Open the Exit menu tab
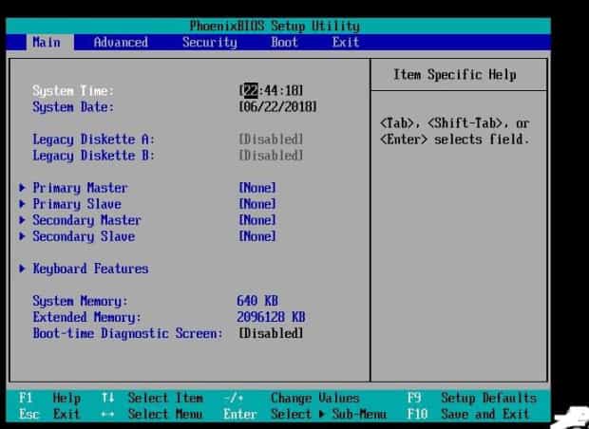The image size is (589, 429). point(346,42)
